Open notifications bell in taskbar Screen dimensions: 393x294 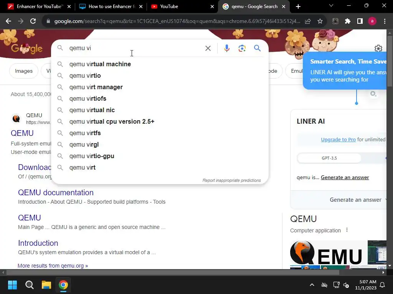click(x=382, y=285)
